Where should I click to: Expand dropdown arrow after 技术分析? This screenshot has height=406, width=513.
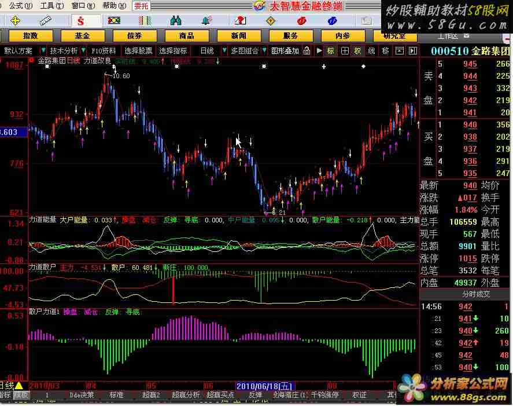(83, 51)
